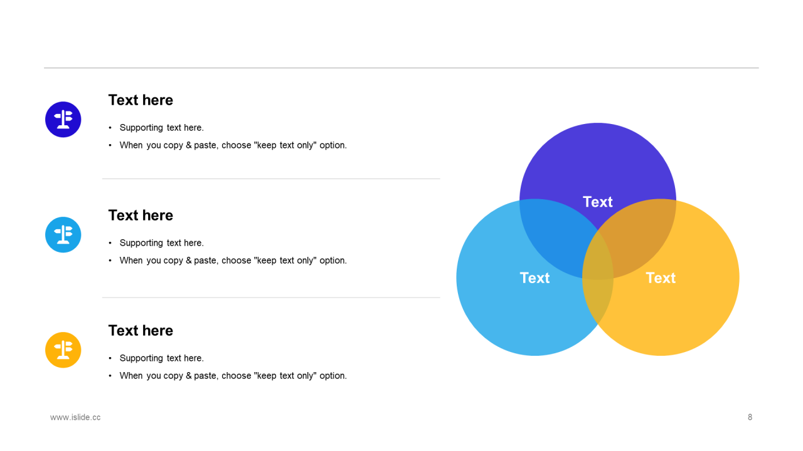The image size is (803, 451).
Task: Click the overlap of the purple and light blue circles
Action: pyautogui.click(x=555, y=232)
